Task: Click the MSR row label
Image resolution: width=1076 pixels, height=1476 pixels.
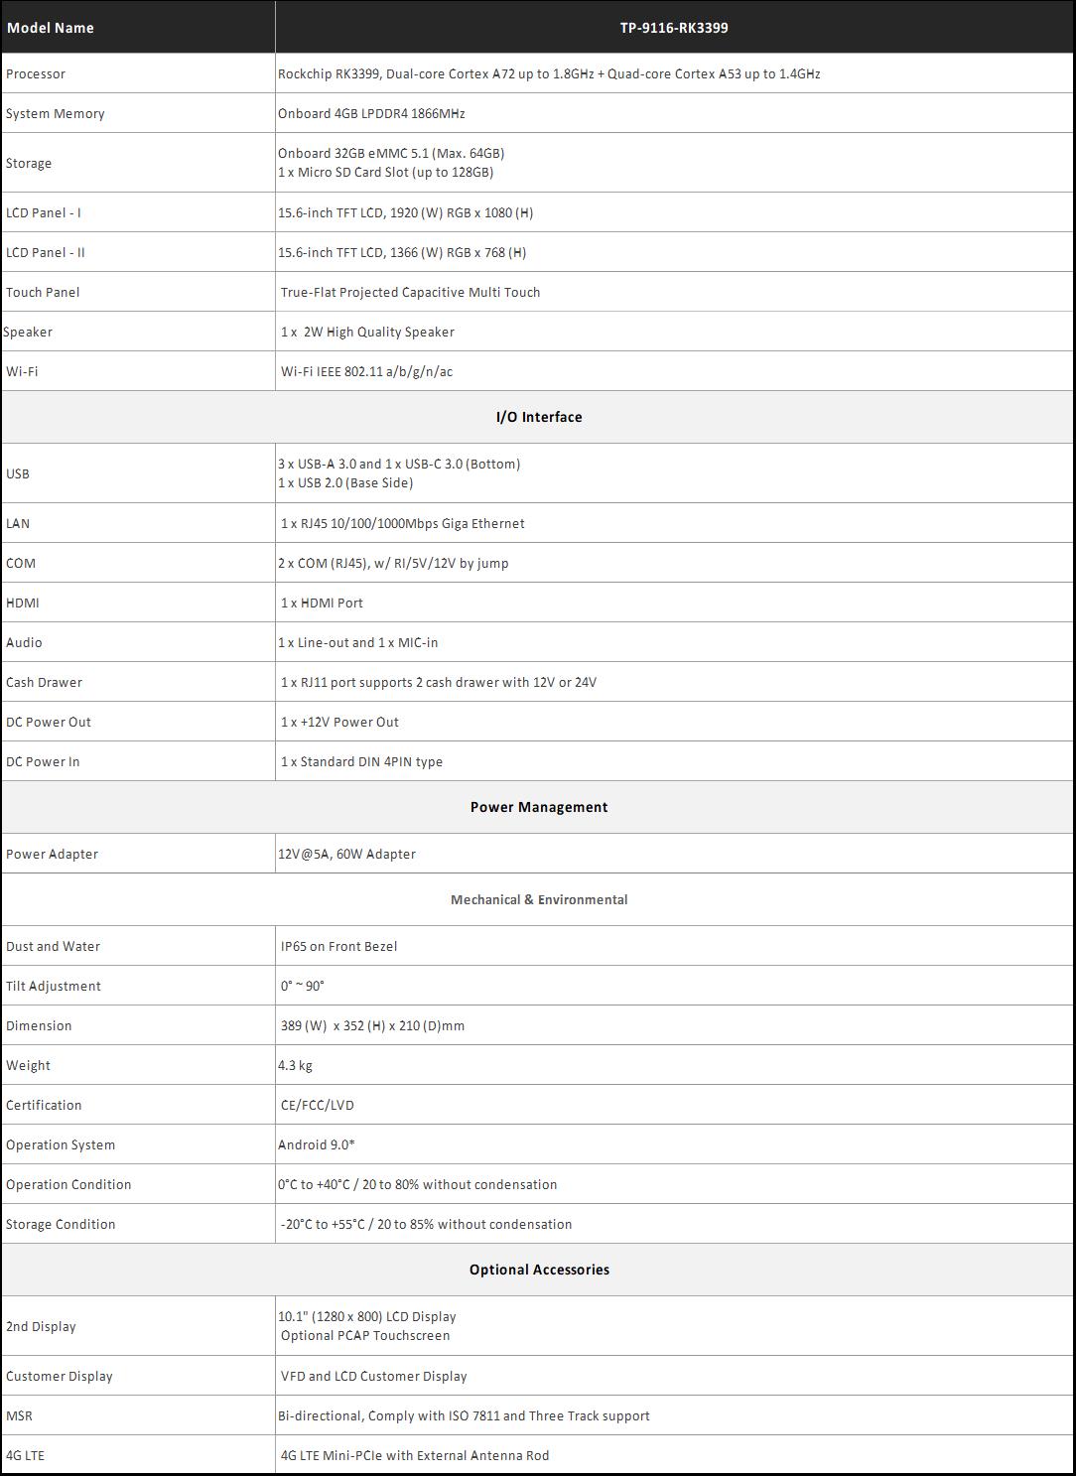Action: click(x=20, y=1415)
